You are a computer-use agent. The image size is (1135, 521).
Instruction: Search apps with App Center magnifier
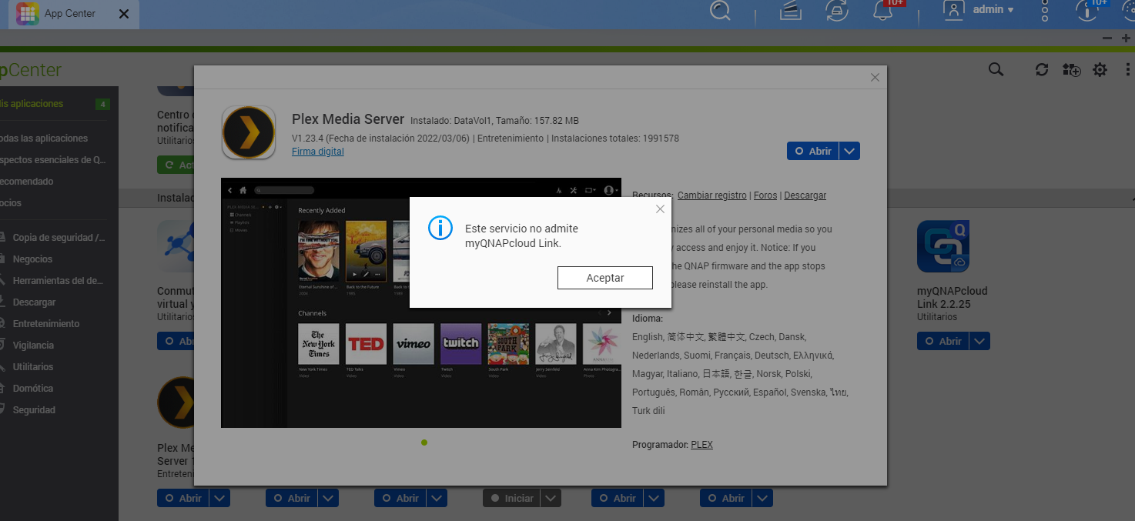point(996,70)
